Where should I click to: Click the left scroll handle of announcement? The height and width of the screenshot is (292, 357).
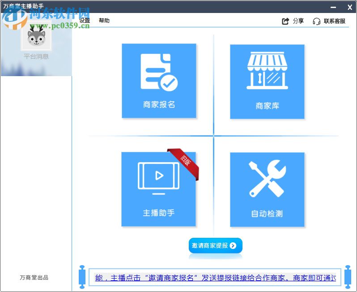click(82, 277)
